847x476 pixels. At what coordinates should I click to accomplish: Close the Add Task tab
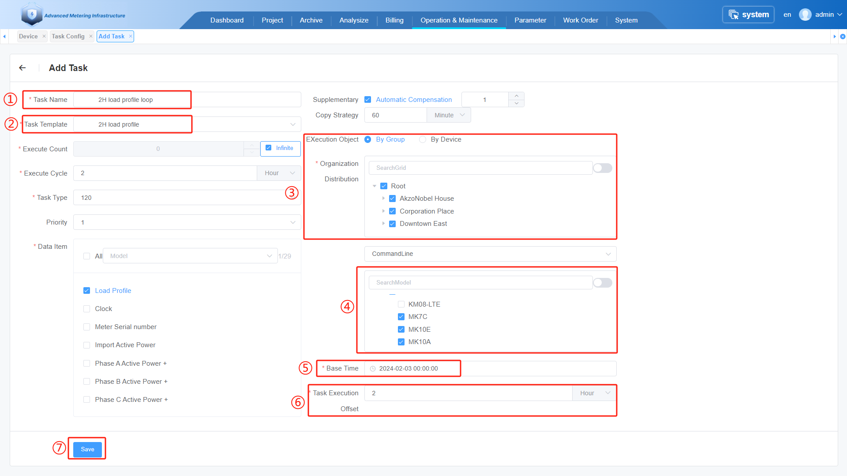(x=131, y=36)
